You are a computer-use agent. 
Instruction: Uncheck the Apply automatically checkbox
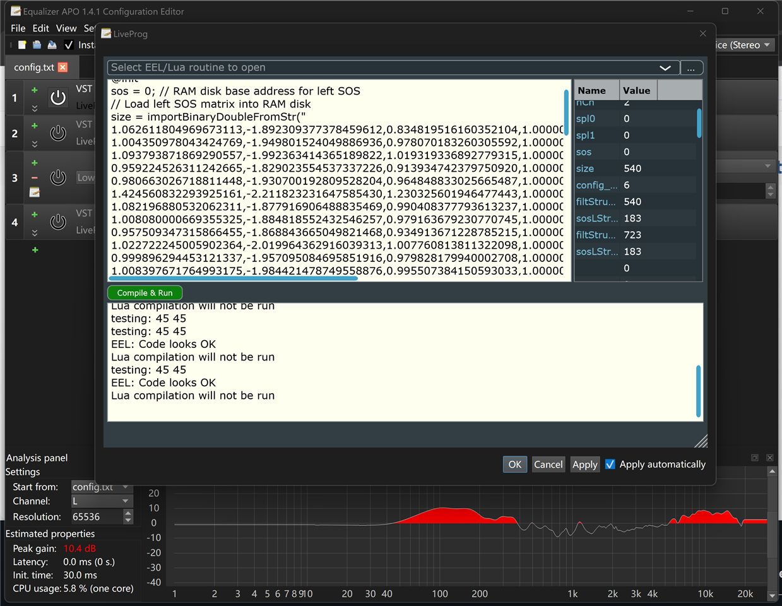pos(610,464)
